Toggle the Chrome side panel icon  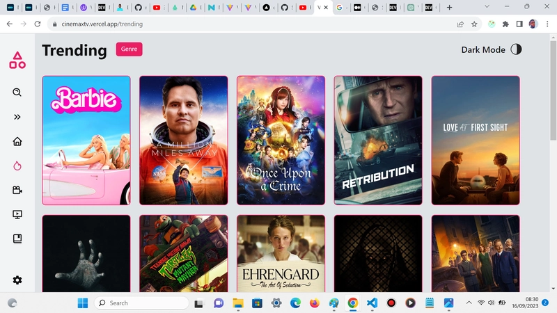pyautogui.click(x=519, y=24)
